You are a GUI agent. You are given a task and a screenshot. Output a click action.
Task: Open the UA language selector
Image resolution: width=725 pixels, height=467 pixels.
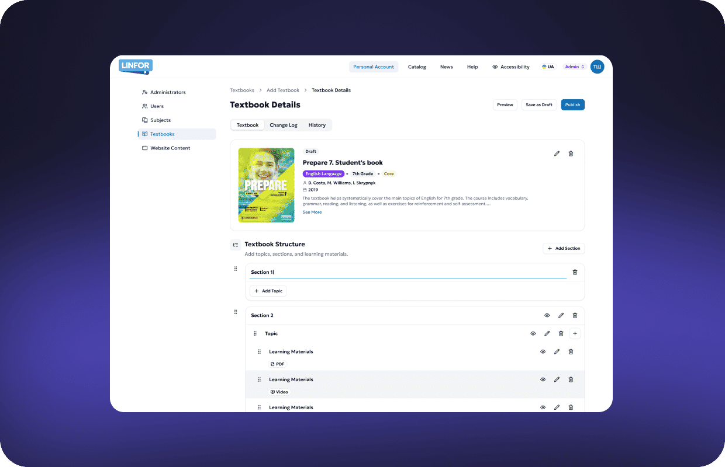tap(548, 67)
